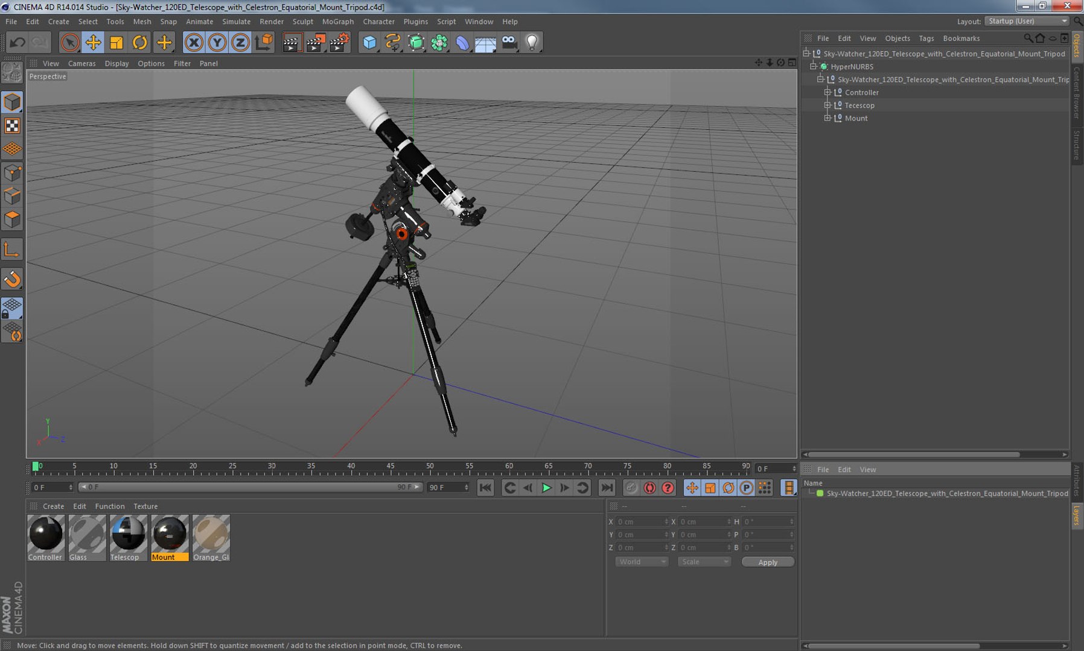Screen dimensions: 1084x651
Task: Open the spline tools icon
Action: (393, 42)
